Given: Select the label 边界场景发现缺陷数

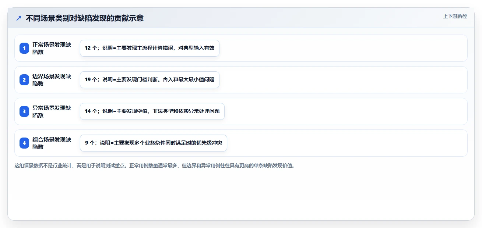Looking at the screenshot, I should pyautogui.click(x=52, y=80).
